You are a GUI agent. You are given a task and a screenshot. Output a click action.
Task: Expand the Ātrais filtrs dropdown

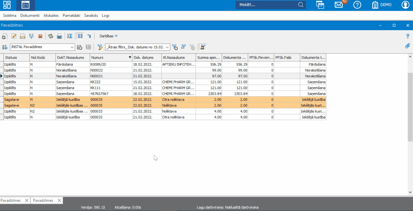click(x=167, y=47)
